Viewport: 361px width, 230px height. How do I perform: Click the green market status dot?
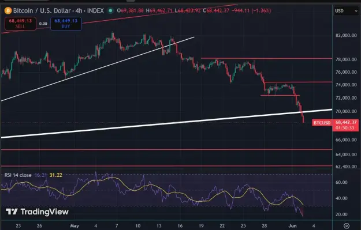110,10
